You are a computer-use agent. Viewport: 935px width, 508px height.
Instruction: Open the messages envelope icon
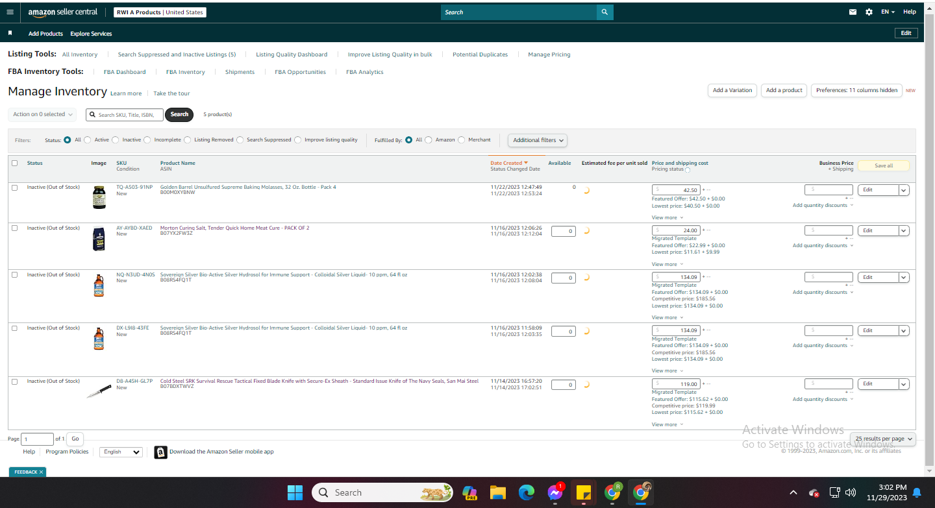point(853,12)
